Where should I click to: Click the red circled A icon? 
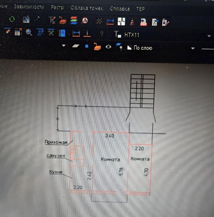85,21
